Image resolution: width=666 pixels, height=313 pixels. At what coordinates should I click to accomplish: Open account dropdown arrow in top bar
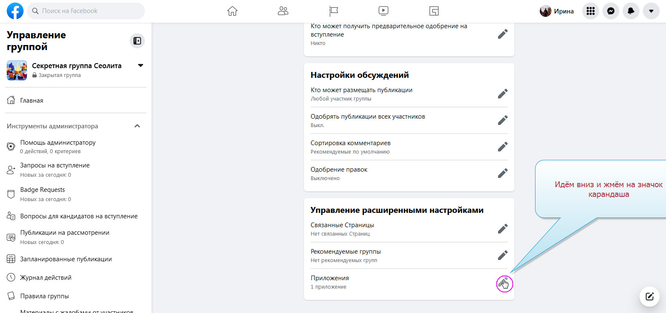tap(651, 11)
